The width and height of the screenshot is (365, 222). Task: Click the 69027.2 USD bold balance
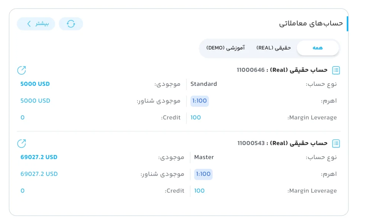(x=39, y=157)
